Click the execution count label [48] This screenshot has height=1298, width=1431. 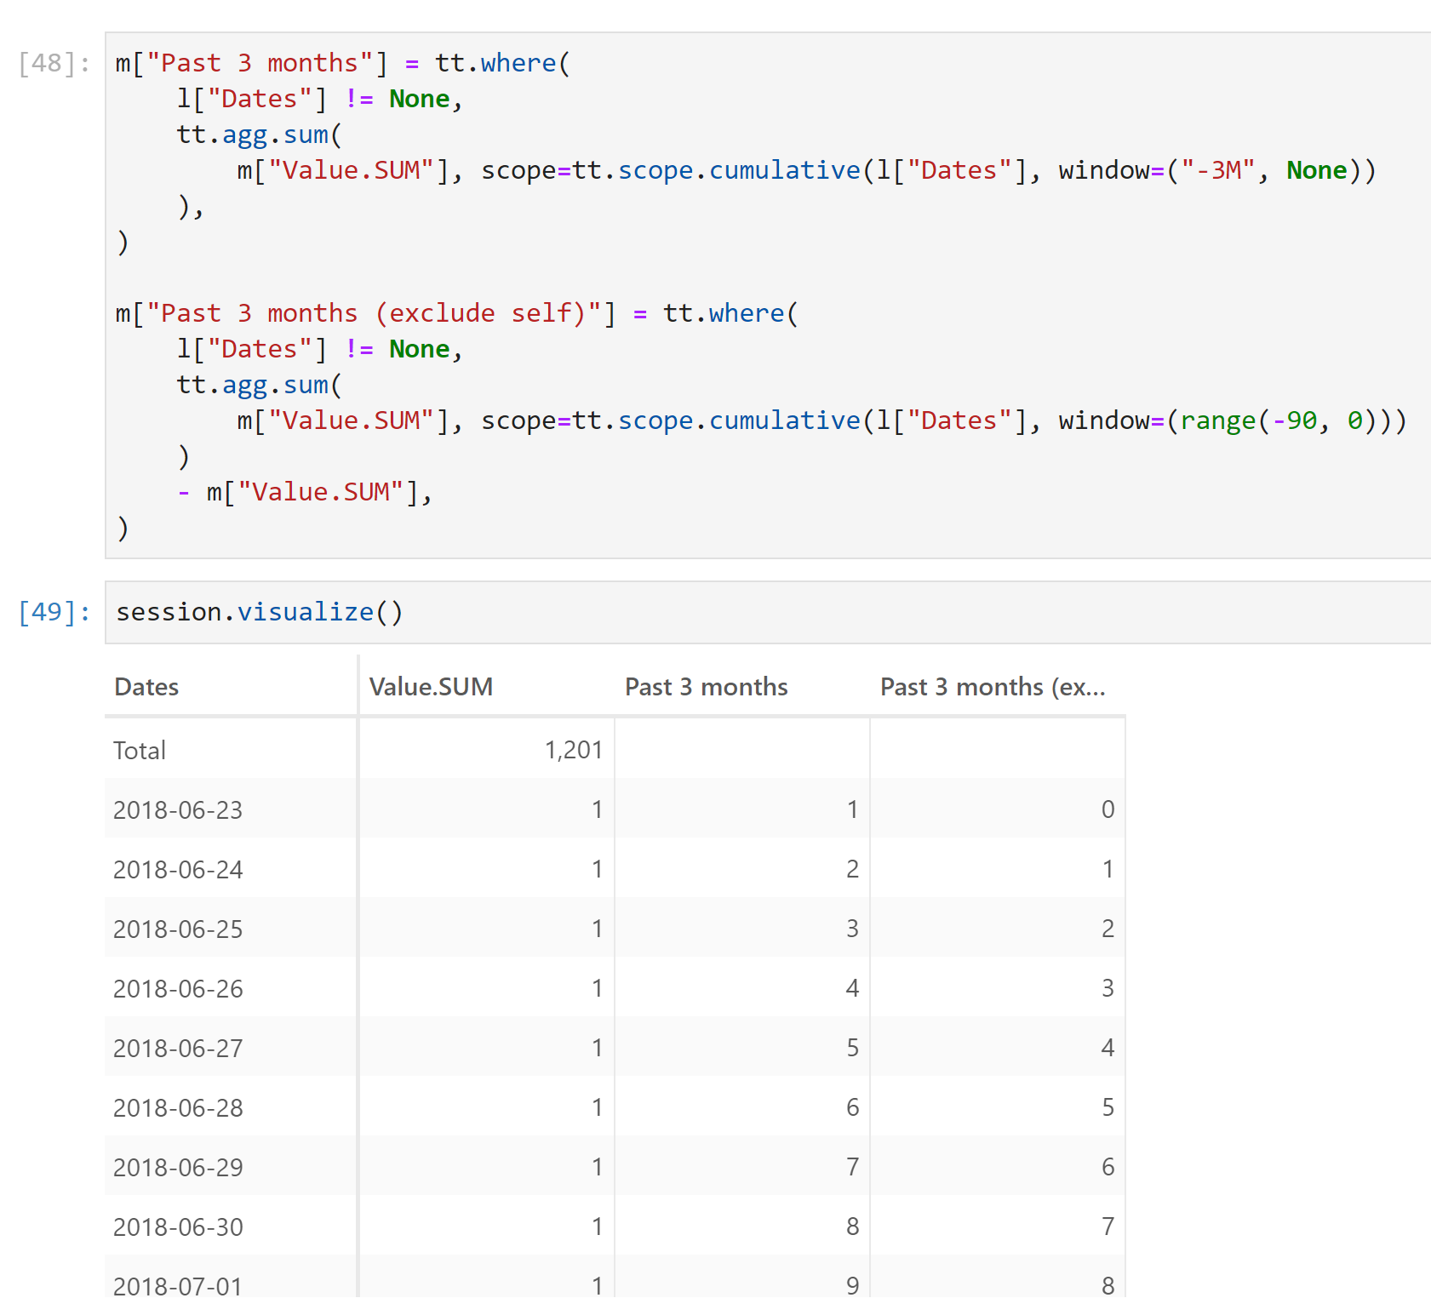[49, 62]
